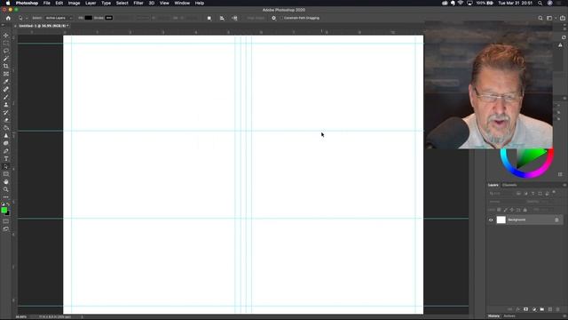
Task: Select the Clone Stamp tool
Action: pyautogui.click(x=6, y=105)
